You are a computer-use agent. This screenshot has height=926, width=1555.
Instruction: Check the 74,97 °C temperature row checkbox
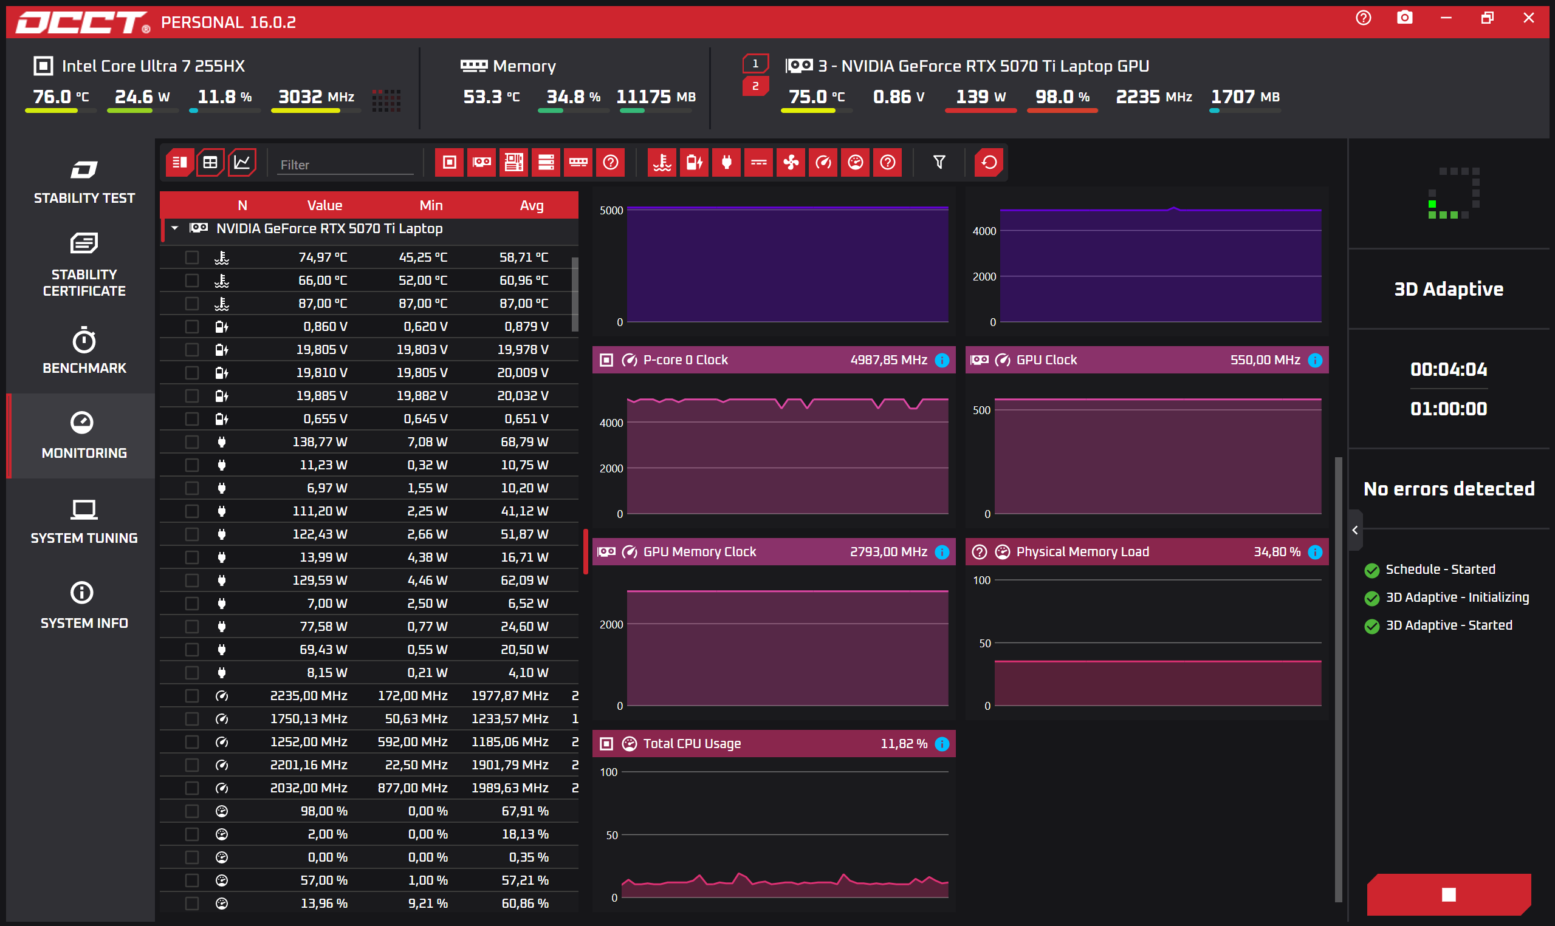pos(191,257)
